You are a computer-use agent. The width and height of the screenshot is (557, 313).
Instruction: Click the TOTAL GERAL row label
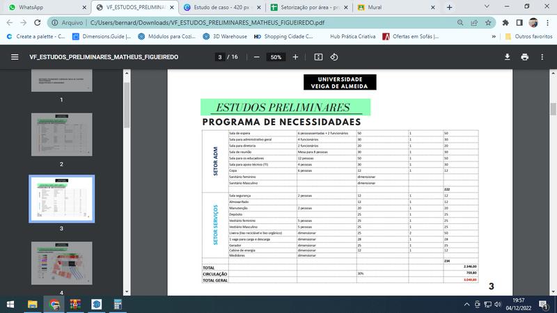pos(215,280)
